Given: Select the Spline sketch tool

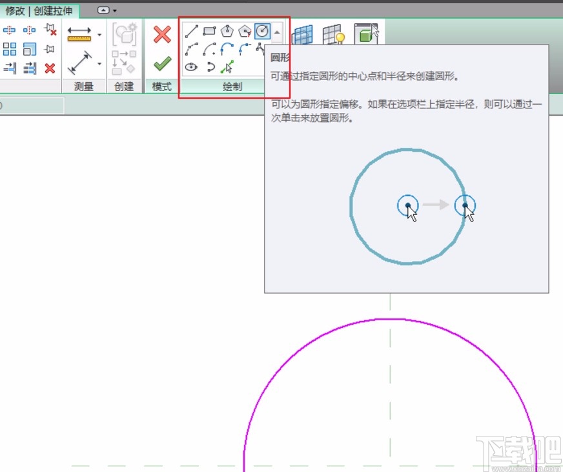Looking at the screenshot, I should tap(260, 47).
